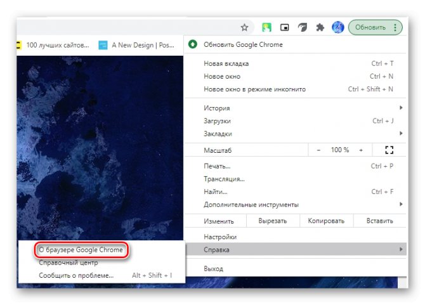425x305 pixels.
Task: Increase zoom with the plus button
Action: pyautogui.click(x=361, y=150)
